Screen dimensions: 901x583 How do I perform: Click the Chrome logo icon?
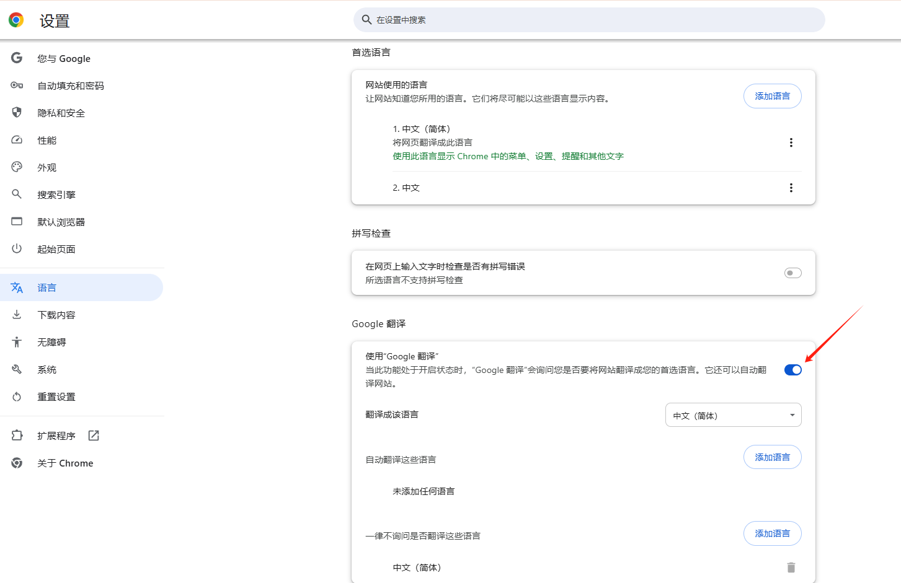coord(16,20)
